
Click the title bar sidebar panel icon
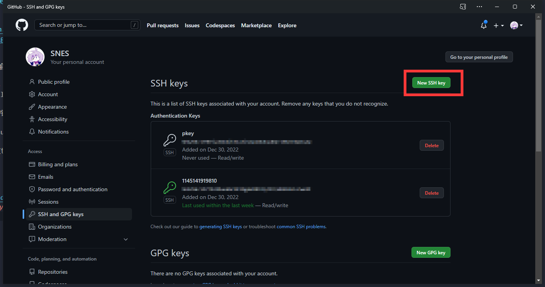pyautogui.click(x=463, y=7)
